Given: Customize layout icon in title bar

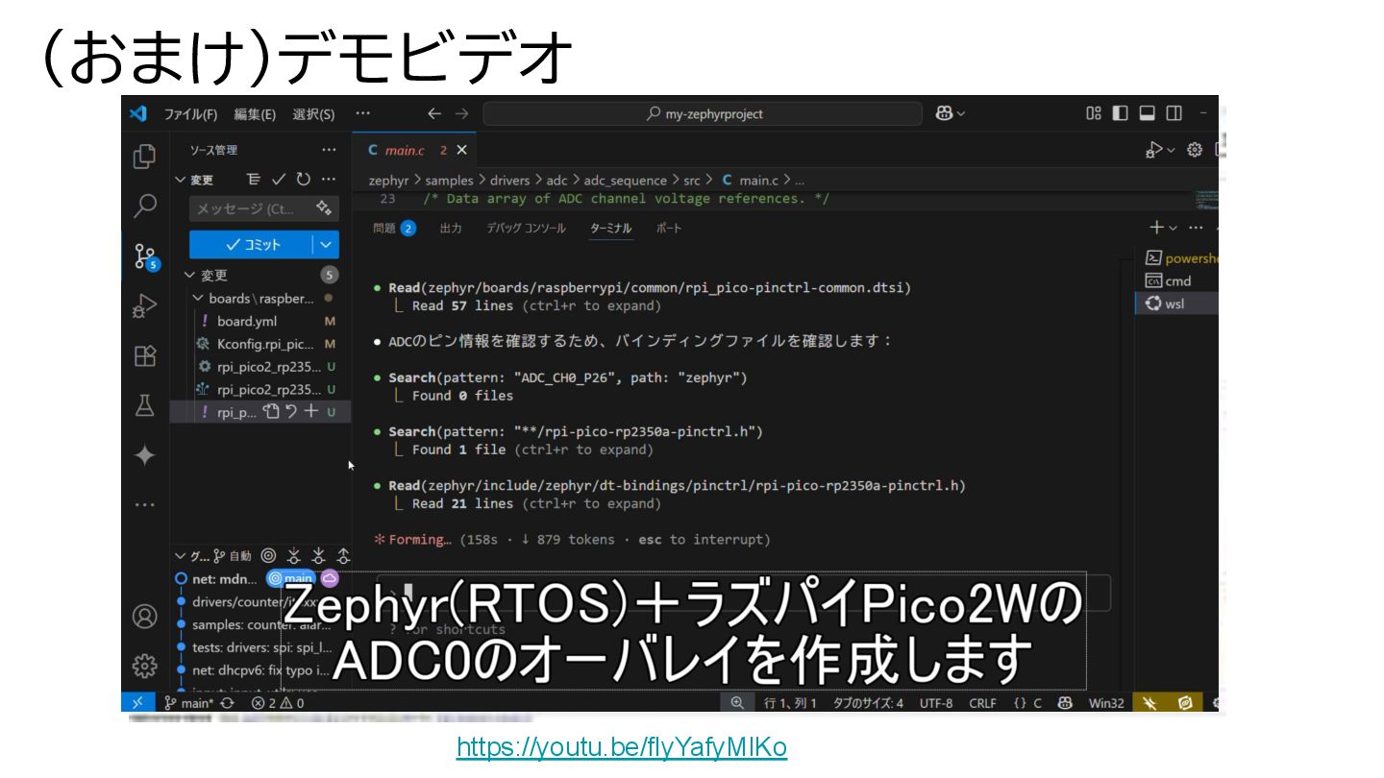Looking at the screenshot, I should (x=1094, y=113).
